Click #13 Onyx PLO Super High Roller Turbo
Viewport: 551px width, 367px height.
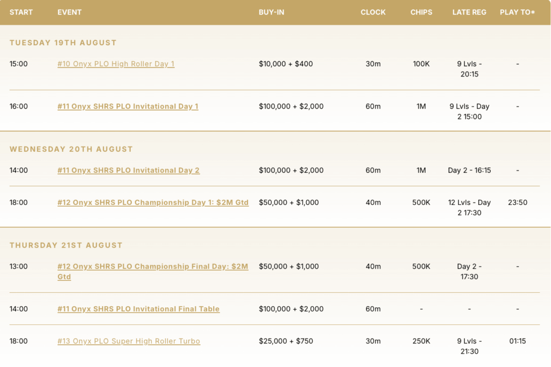129,341
